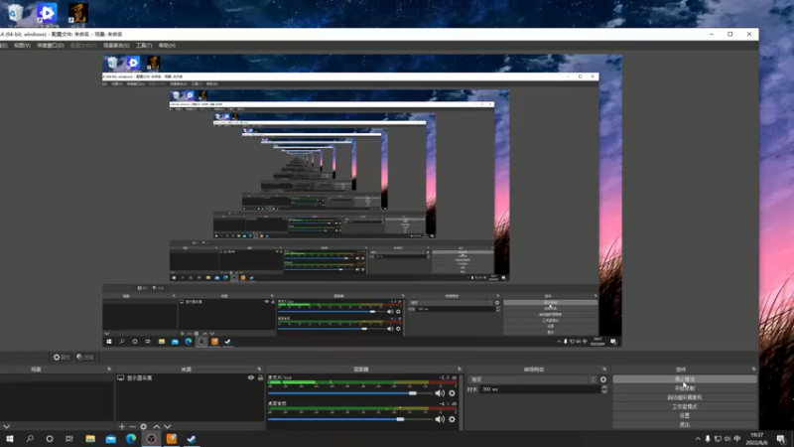Pop out the scene transitions dock
This screenshot has height=447, width=794.
(x=604, y=370)
